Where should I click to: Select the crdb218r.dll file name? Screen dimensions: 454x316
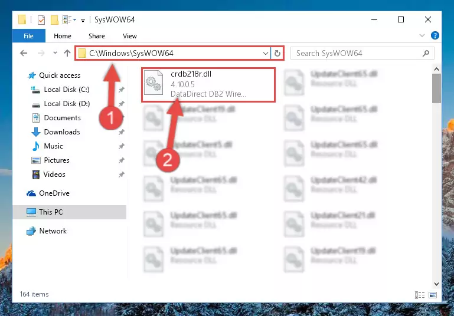(191, 74)
